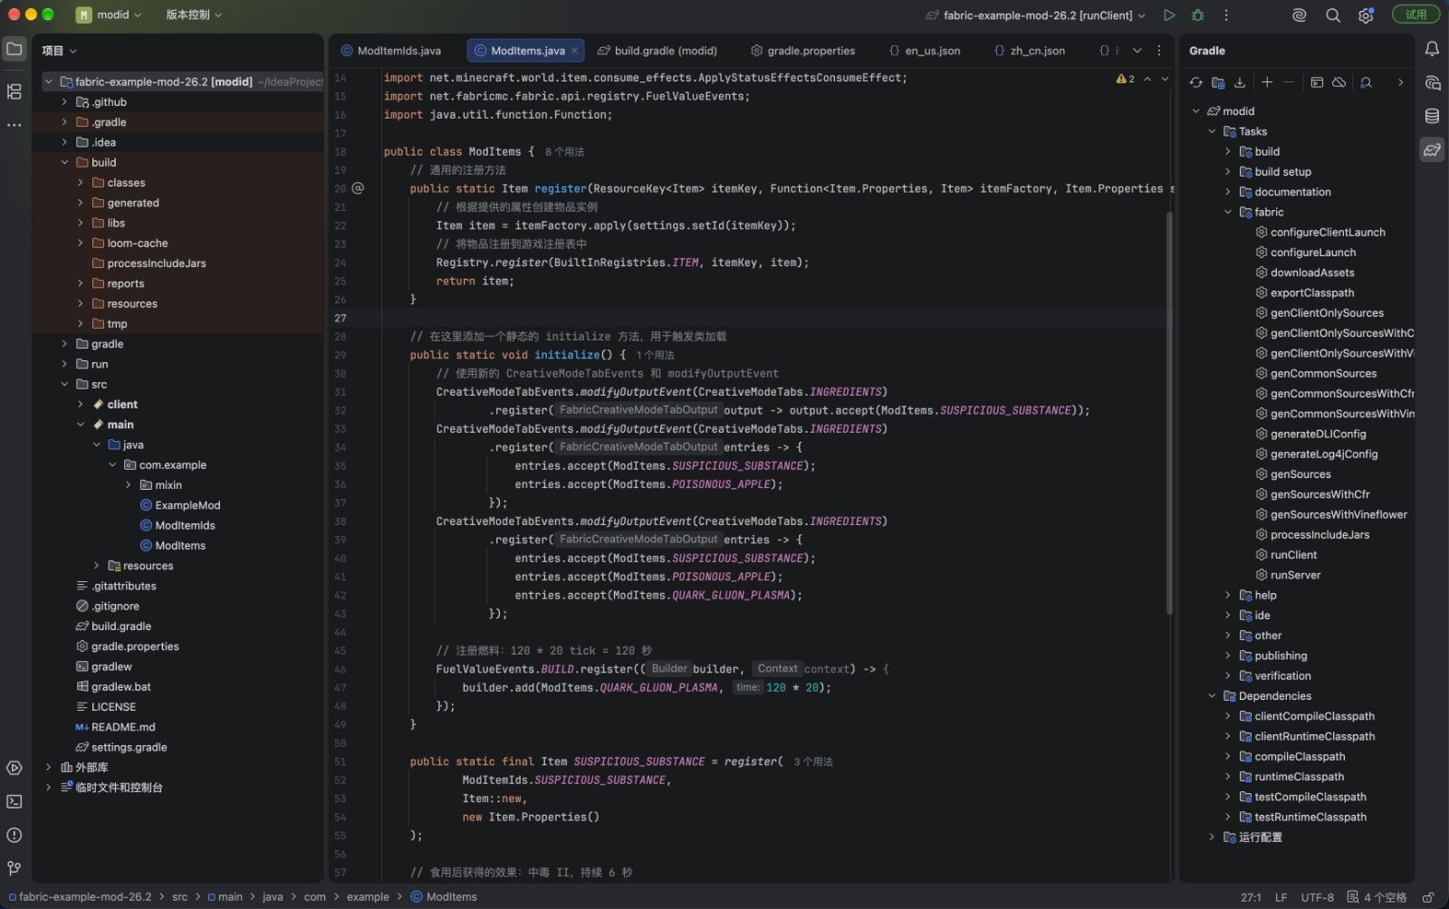This screenshot has height=909, width=1449.
Task: Run the runClient configuration with the green play icon
Action: [x=1169, y=14]
